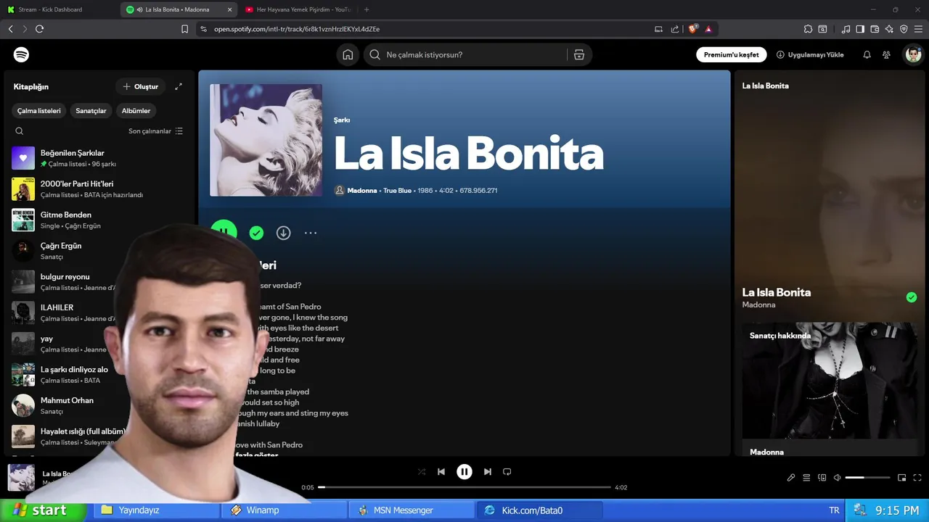929x522 pixels.
Task: Open the lyrics microphone icon
Action: [791, 478]
